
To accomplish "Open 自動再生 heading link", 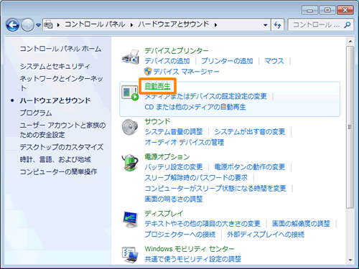I will (x=157, y=86).
